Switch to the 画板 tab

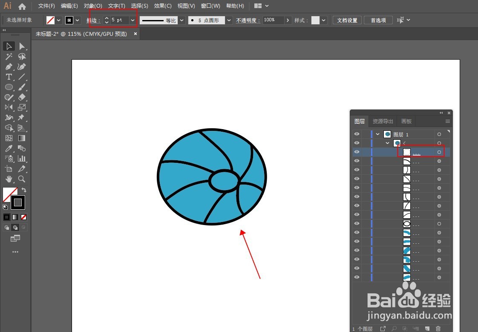(406, 121)
